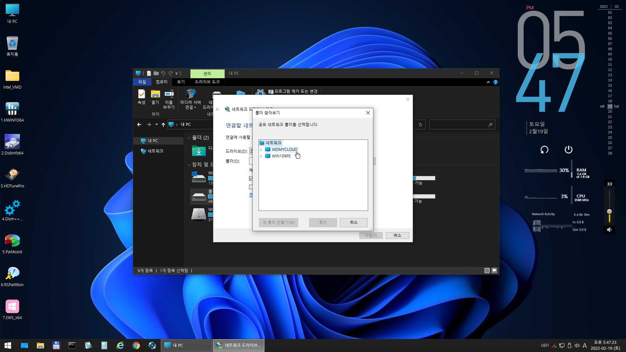Screen dimensions: 626x352
Task: Open calculator icon on taskbar
Action: pos(104,345)
